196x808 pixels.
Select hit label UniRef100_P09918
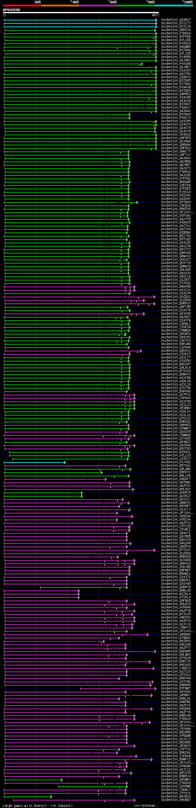[x=176, y=44]
